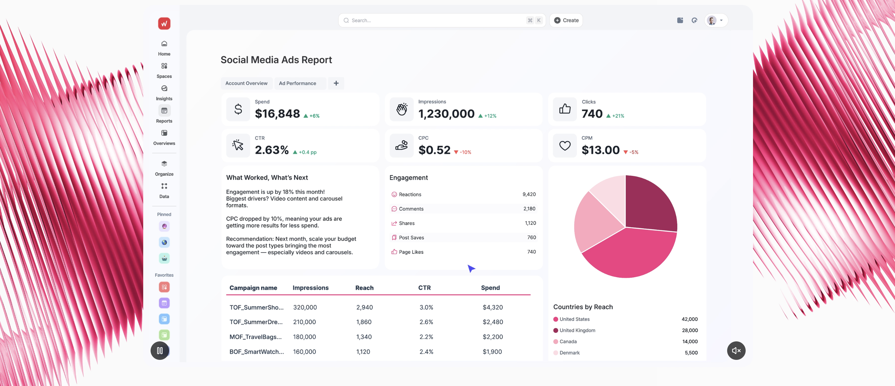
Task: Select the Account Overview tab
Action: [x=246, y=83]
